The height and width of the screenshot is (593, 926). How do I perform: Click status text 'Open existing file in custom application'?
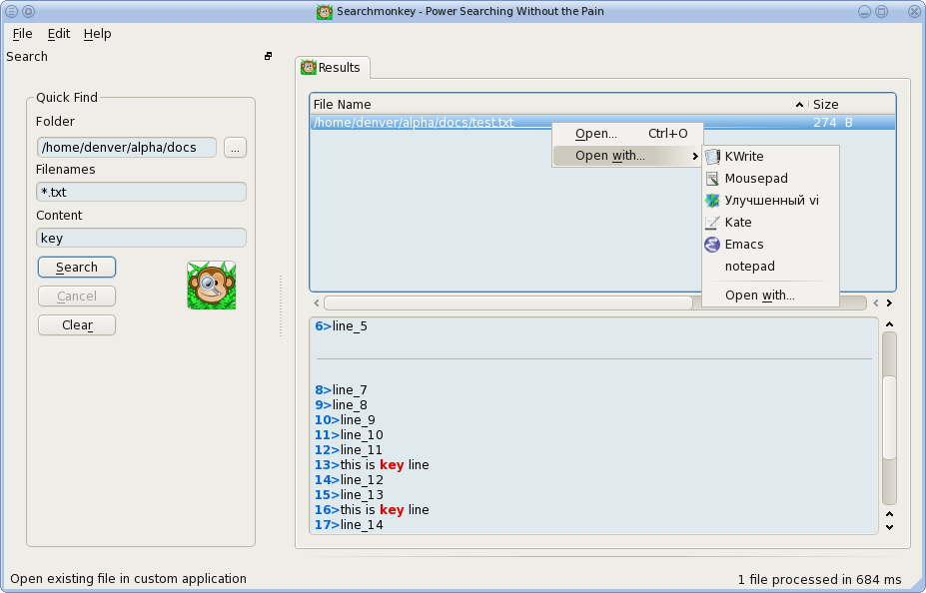(128, 579)
